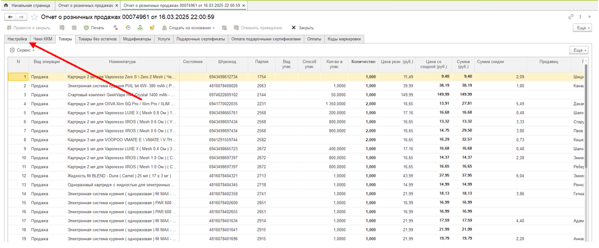The image size is (599, 248).
Task: Switch to the Настройка tab
Action: tap(17, 39)
